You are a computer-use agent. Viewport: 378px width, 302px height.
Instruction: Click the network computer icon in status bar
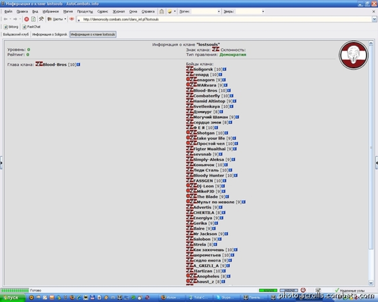point(318,290)
